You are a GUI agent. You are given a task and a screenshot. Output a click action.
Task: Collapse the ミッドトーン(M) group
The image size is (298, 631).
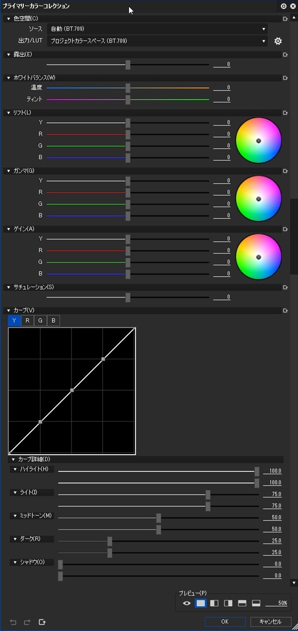pyautogui.click(x=15, y=516)
